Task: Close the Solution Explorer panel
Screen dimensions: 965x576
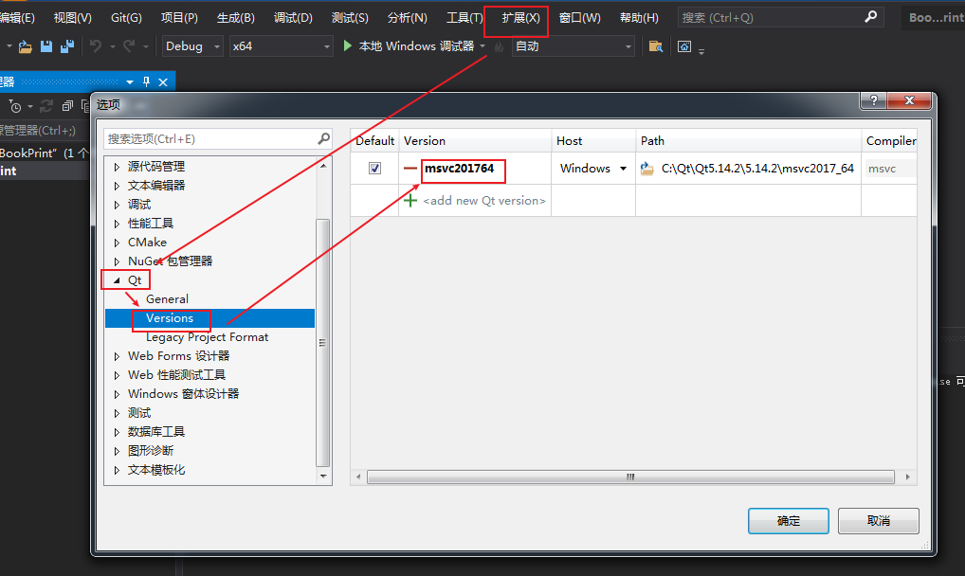Action: [163, 81]
